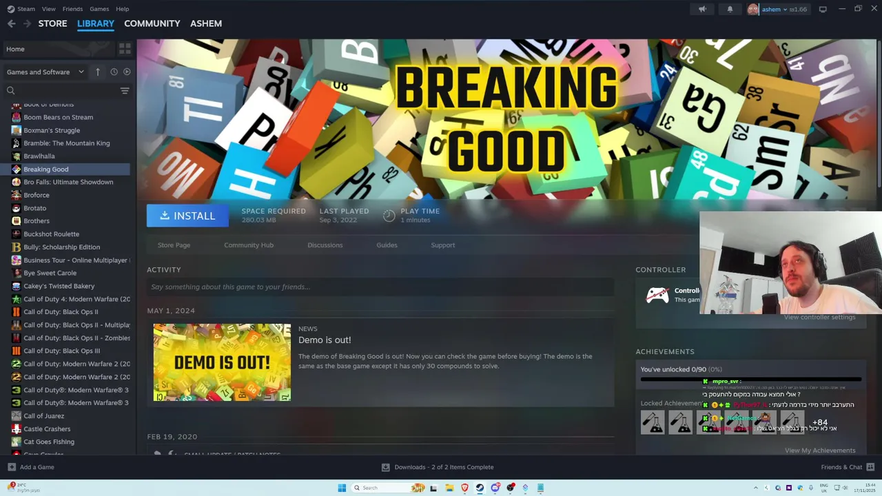882x496 pixels.
Task: Click the achievements progress bar
Action: click(x=751, y=379)
